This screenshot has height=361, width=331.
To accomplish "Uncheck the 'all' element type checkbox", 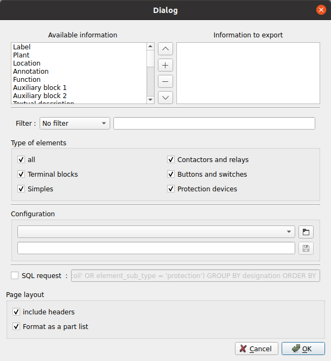I will pyautogui.click(x=22, y=160).
